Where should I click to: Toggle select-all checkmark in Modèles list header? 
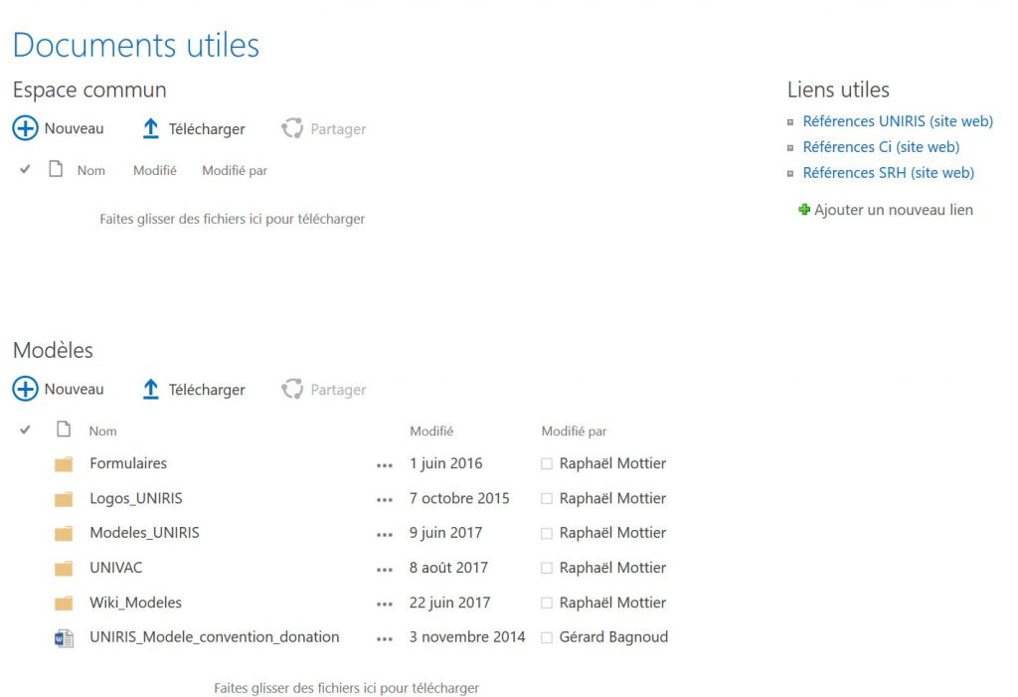(x=26, y=431)
